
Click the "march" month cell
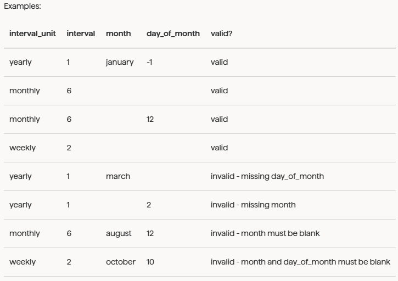point(118,176)
